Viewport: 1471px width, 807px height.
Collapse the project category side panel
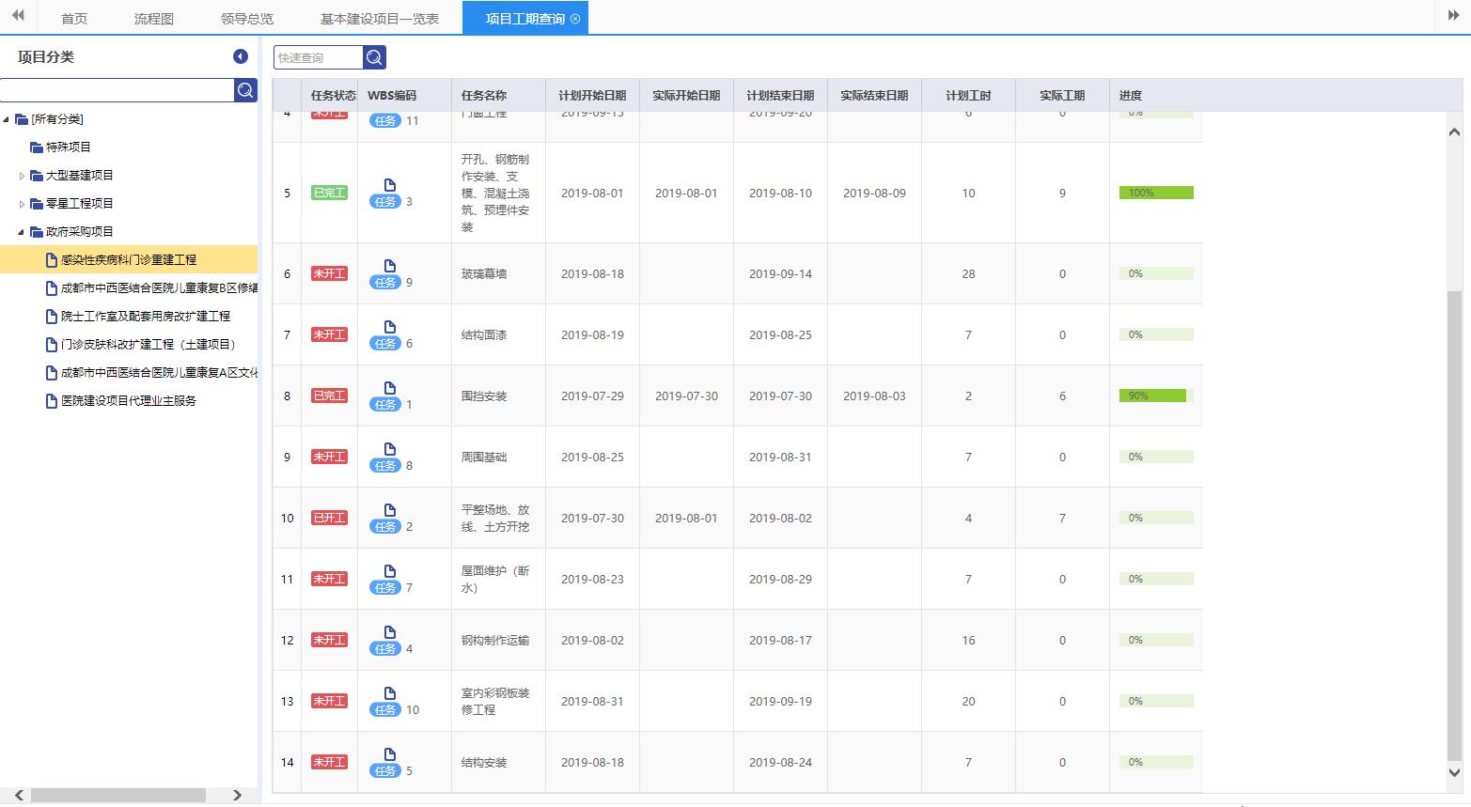(x=241, y=57)
